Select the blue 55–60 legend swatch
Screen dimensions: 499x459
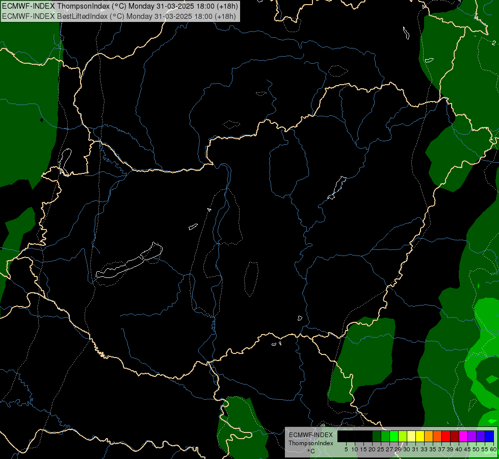pyautogui.click(x=489, y=436)
